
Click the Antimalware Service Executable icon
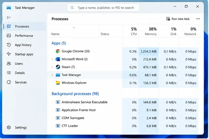[x=58, y=102]
